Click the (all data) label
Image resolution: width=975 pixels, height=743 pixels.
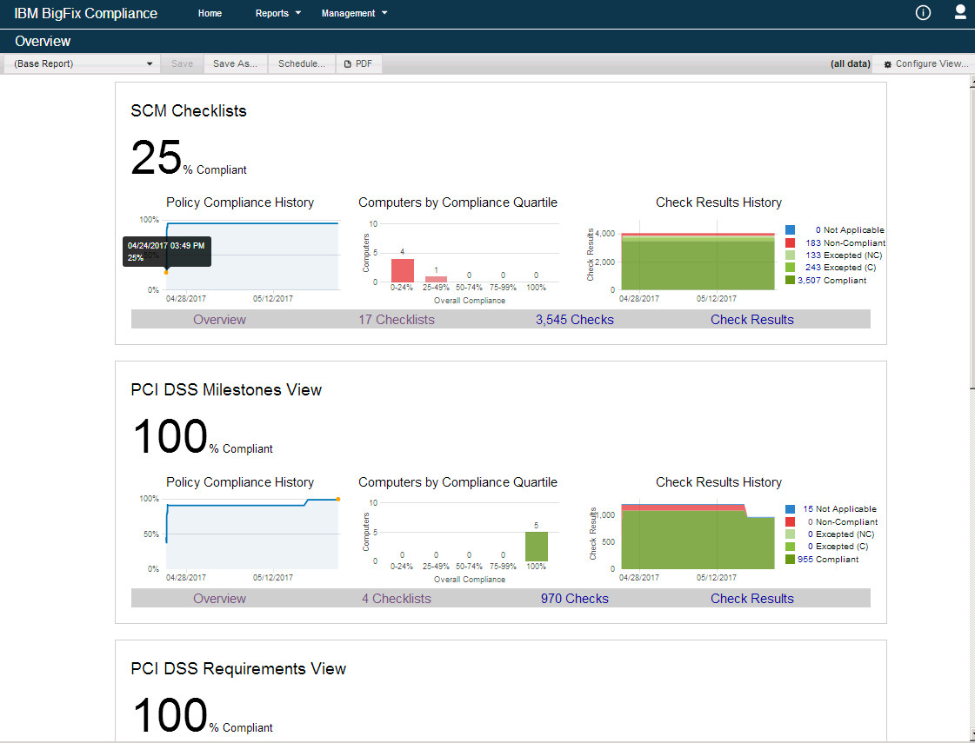[850, 63]
